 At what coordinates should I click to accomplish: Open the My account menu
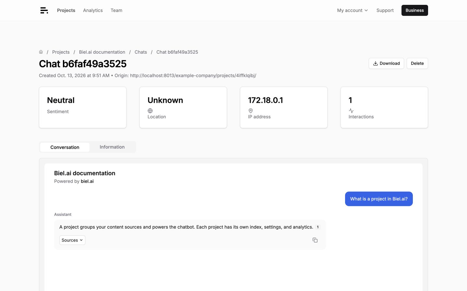click(352, 10)
